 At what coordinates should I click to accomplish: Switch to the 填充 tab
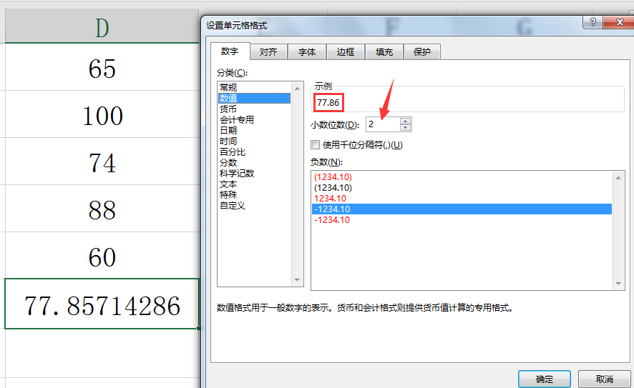click(x=384, y=51)
